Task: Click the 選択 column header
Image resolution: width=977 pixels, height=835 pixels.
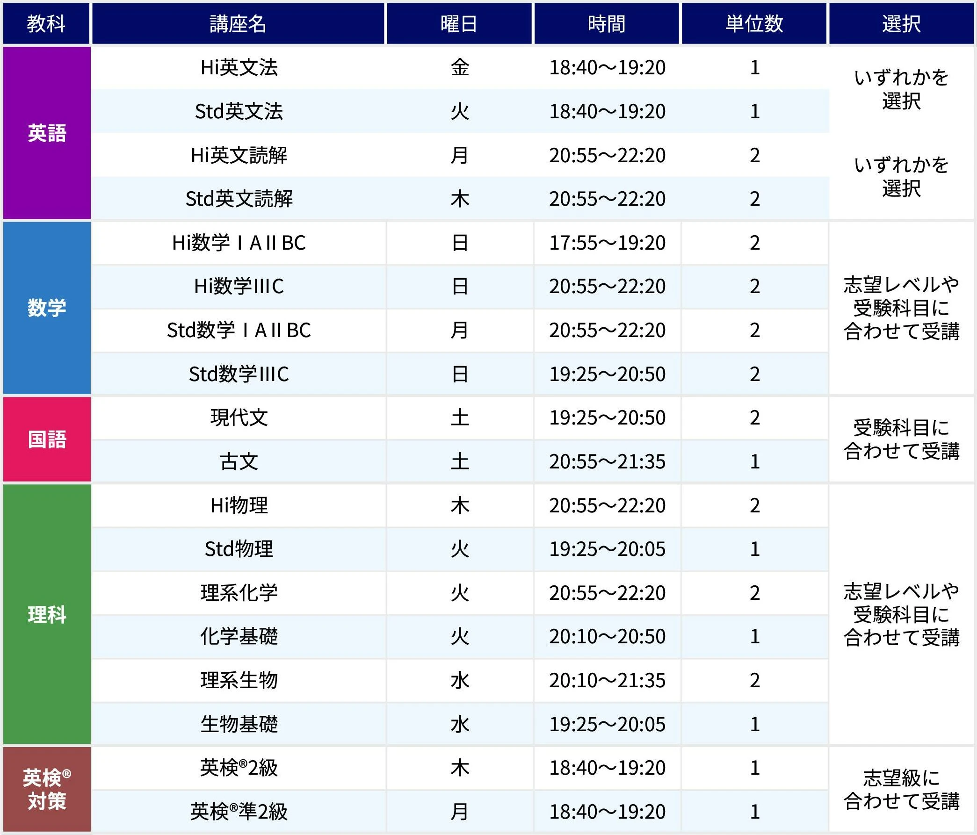Action: click(901, 23)
